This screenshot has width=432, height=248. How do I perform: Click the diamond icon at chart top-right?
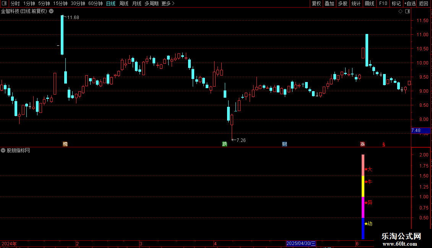[x=400, y=11]
